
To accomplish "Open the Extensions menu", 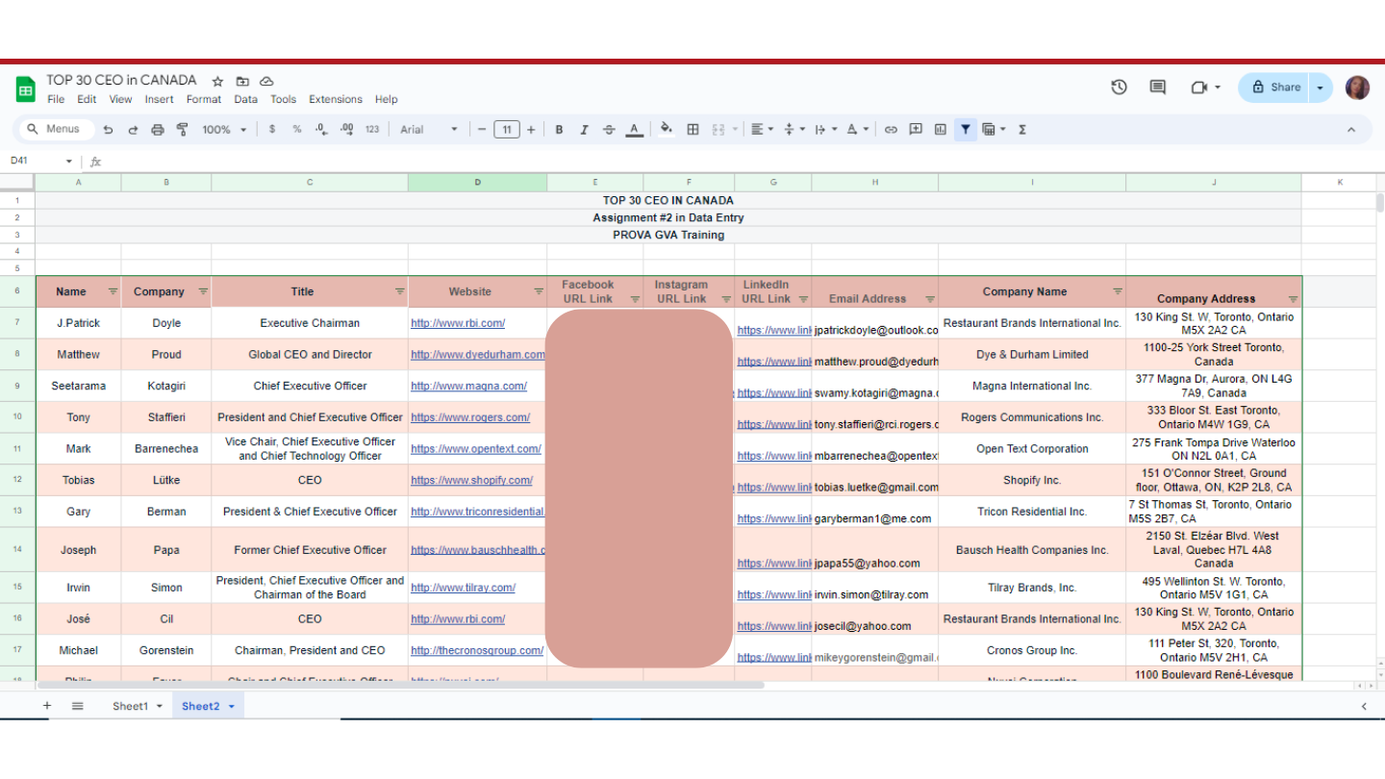I will pyautogui.click(x=336, y=99).
